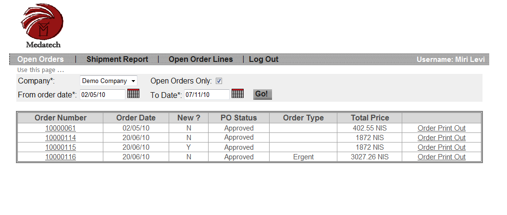Open order number 10000116
The width and height of the screenshot is (507, 215).
[x=61, y=157]
